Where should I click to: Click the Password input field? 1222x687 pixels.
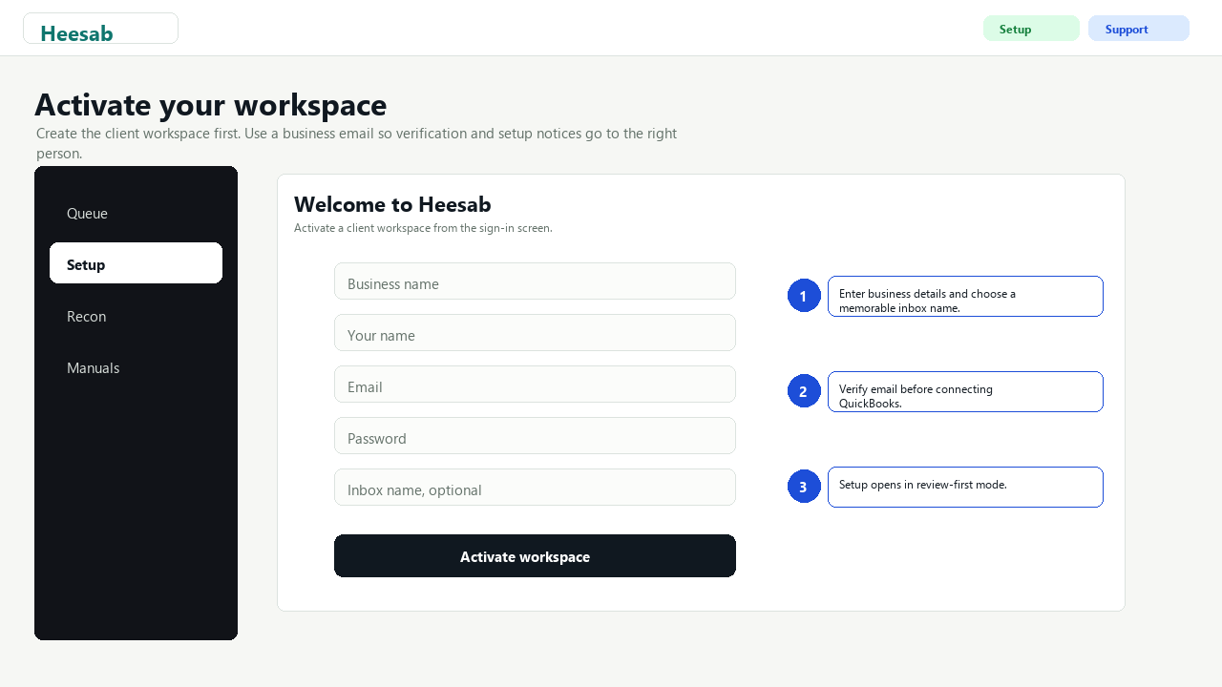coord(535,436)
